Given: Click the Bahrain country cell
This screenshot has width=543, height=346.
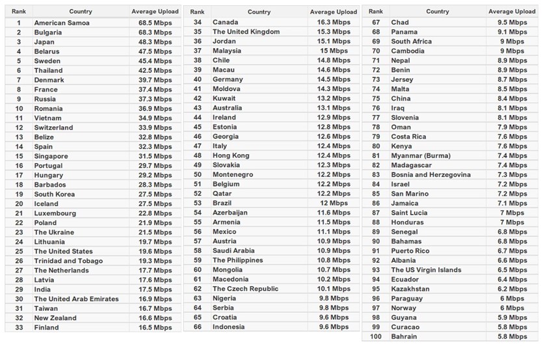Looking at the screenshot, I should pos(404,336).
